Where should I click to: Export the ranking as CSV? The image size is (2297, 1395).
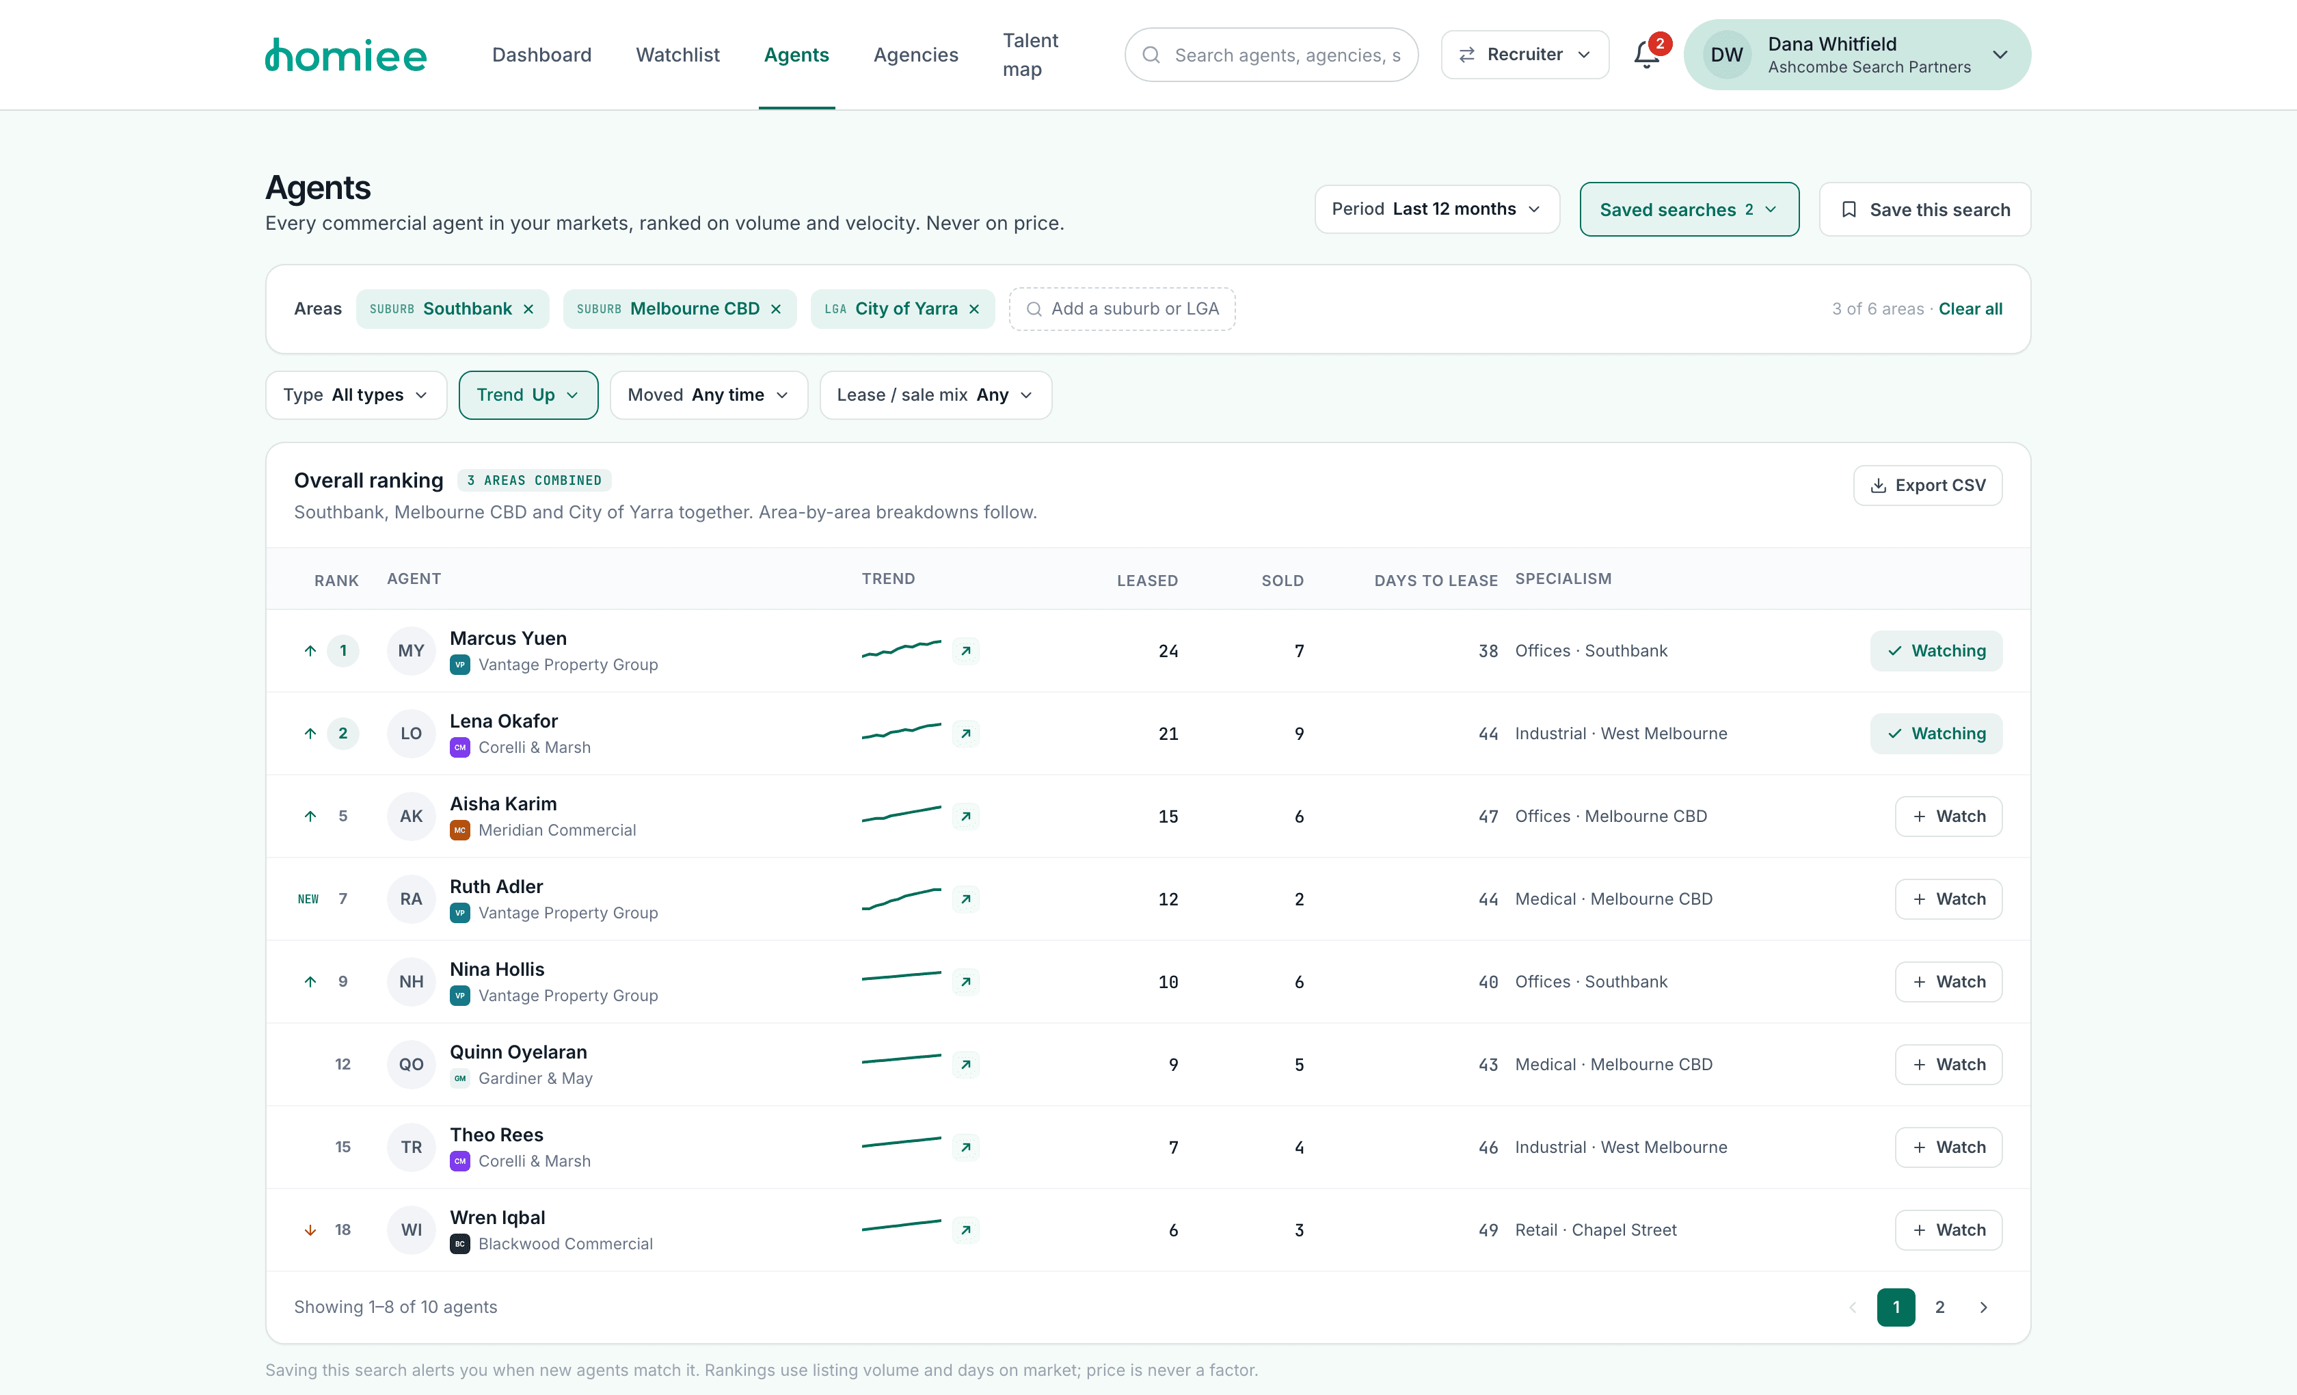[x=1928, y=486]
